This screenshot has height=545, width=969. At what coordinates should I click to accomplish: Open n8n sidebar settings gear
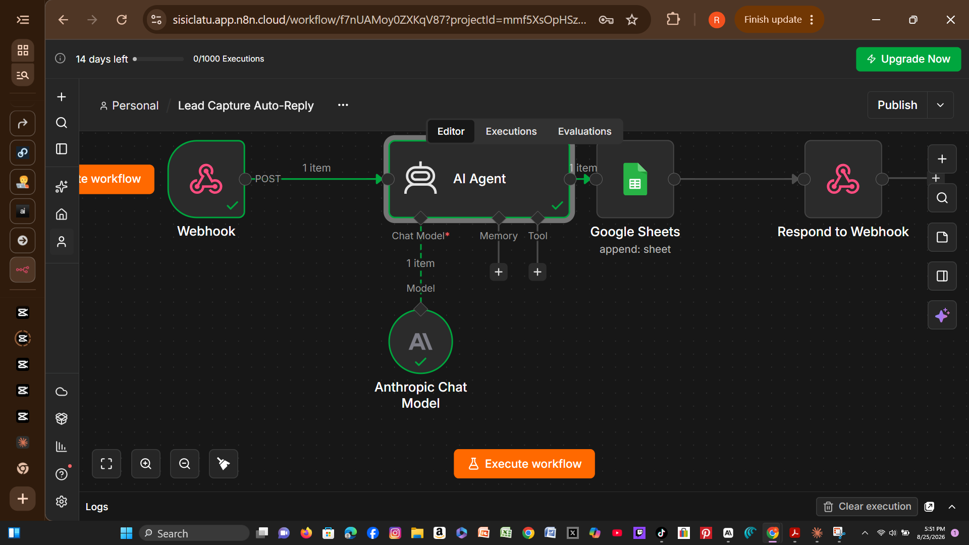tap(62, 501)
